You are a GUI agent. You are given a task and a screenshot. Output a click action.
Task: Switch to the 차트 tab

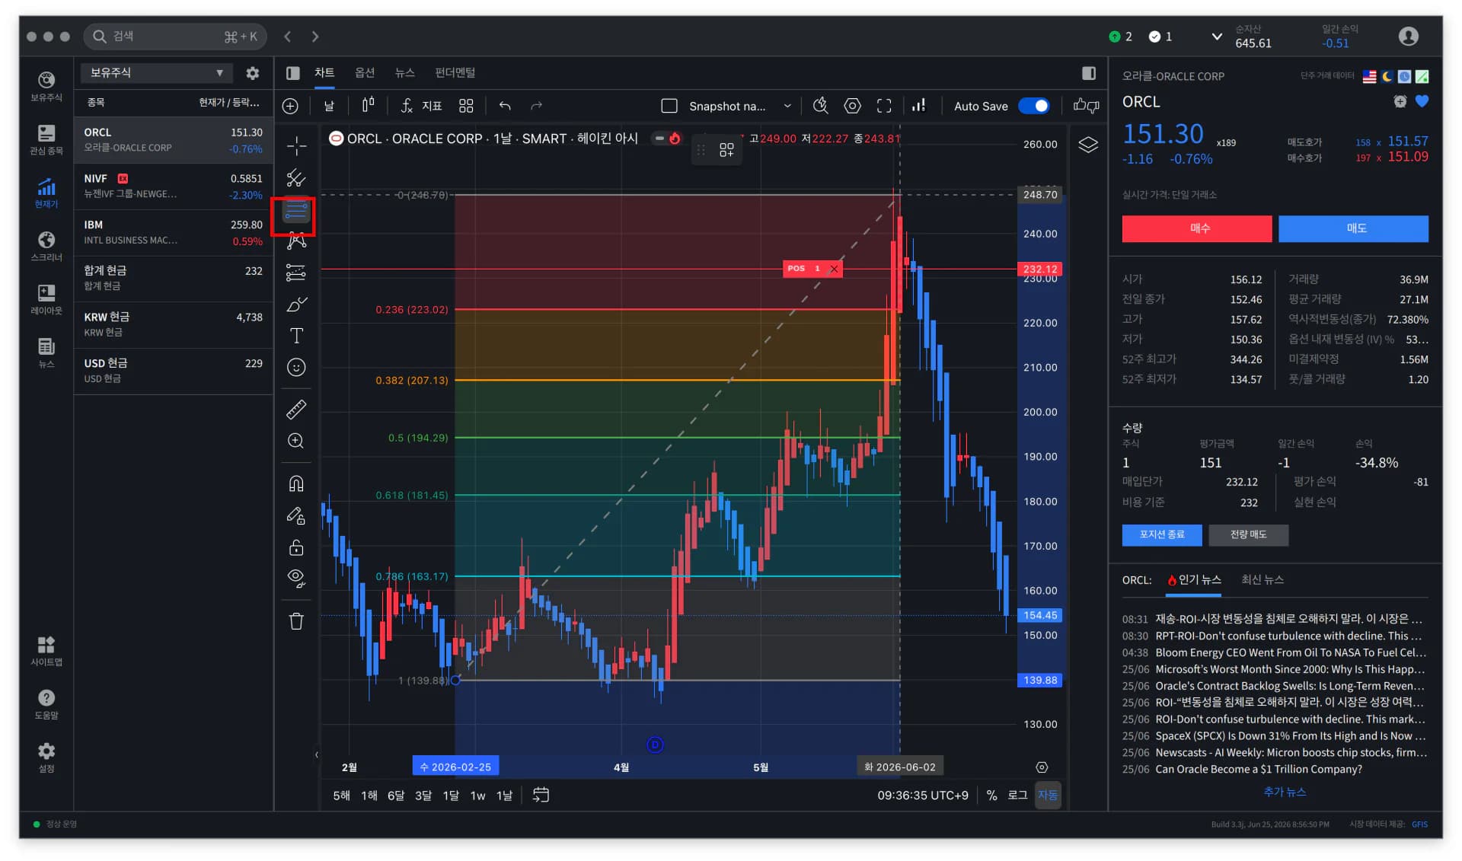pyautogui.click(x=324, y=73)
